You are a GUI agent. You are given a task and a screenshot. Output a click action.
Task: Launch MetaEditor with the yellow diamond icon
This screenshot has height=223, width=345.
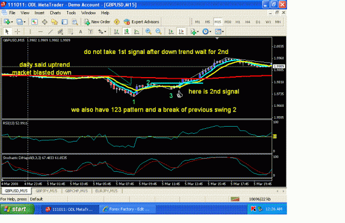point(117,21)
